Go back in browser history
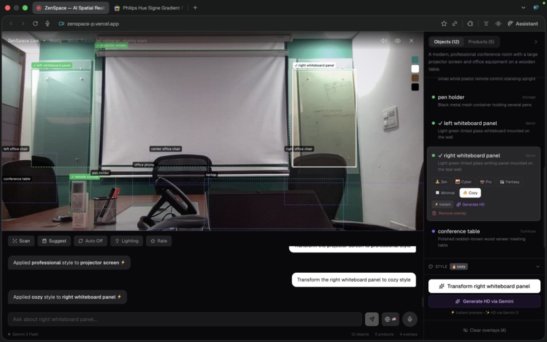This screenshot has width=547, height=342. pyautogui.click(x=11, y=24)
